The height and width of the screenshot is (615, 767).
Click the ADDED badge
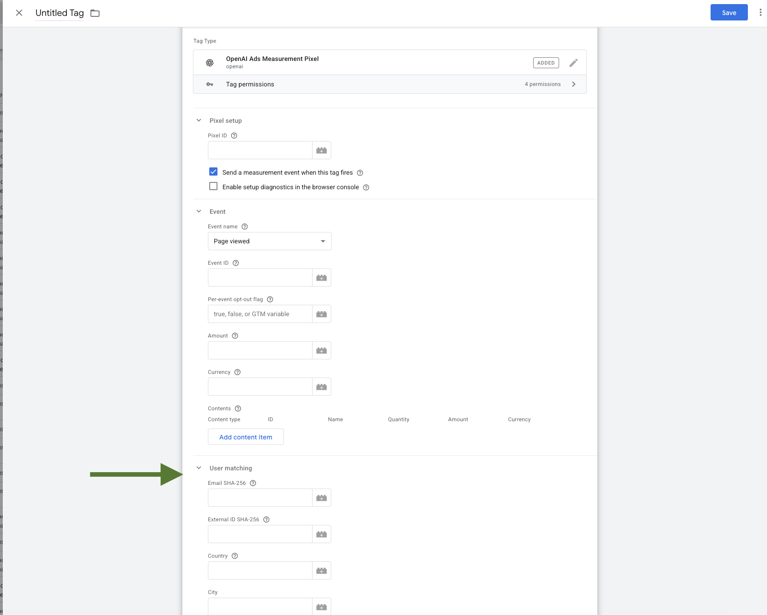pyautogui.click(x=546, y=63)
